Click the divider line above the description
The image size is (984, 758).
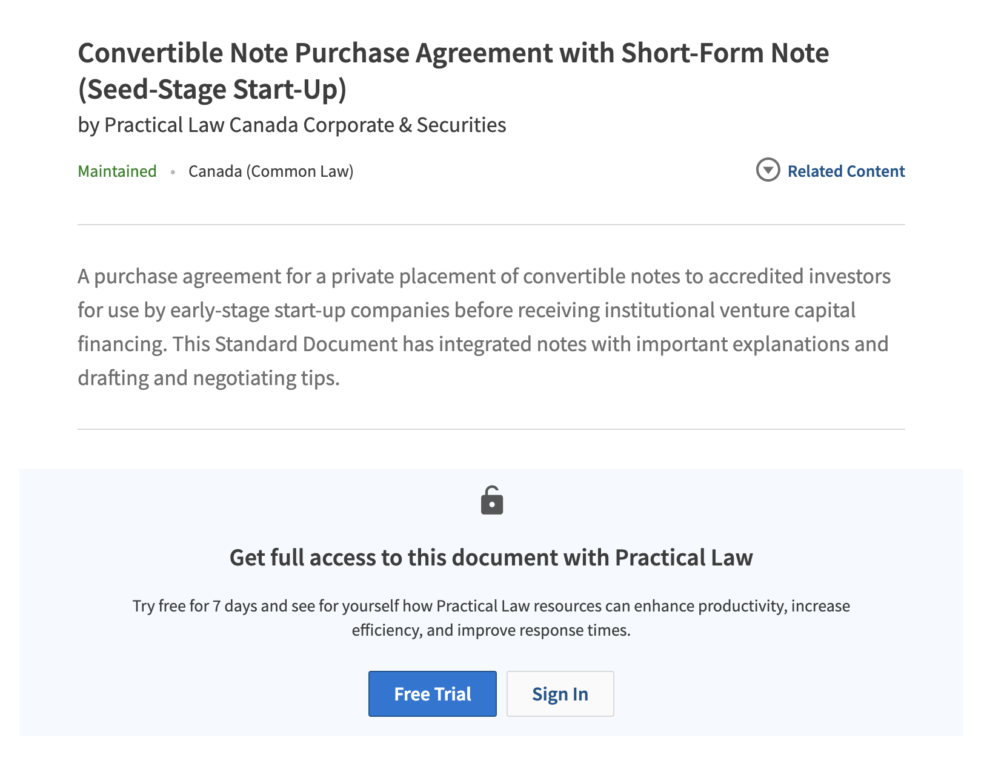click(x=491, y=225)
